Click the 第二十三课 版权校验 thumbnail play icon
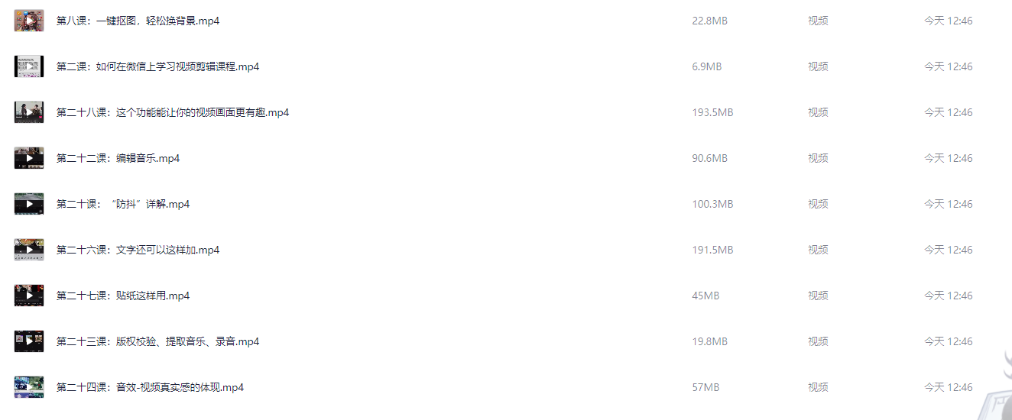This screenshot has width=1012, height=420. pyautogui.click(x=29, y=341)
